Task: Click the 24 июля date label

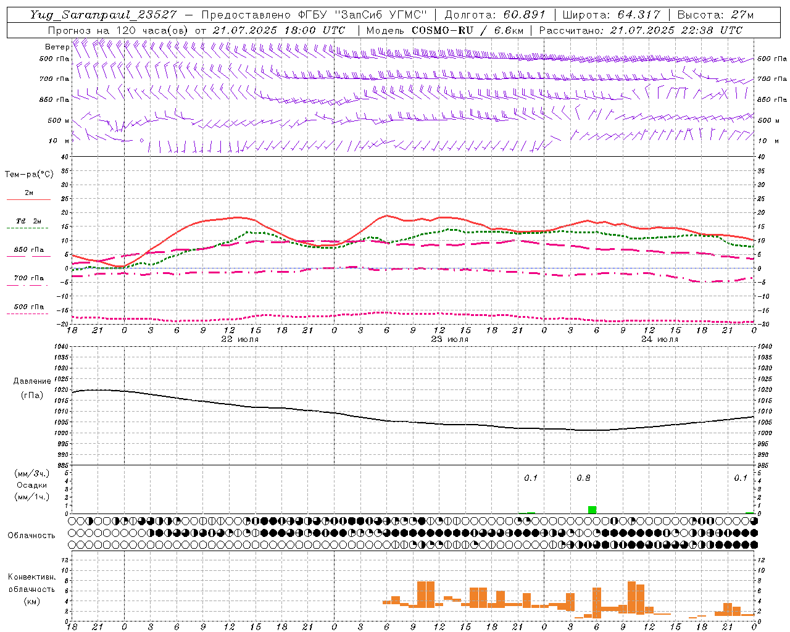Action: pyautogui.click(x=660, y=339)
